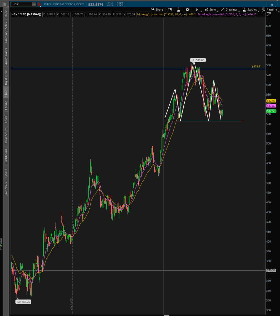The image size is (280, 316).
Task: Open the Style menu
Action: (210, 9)
